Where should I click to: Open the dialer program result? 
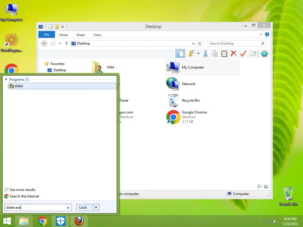pos(62,86)
